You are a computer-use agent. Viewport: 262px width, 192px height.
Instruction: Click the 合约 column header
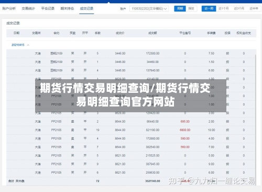[56, 33]
